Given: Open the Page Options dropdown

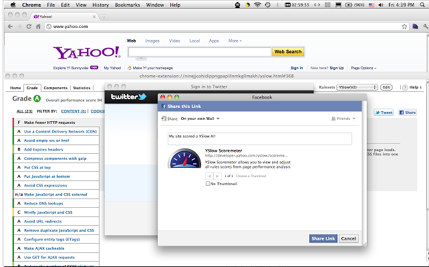Looking at the screenshot, I should (364, 68).
